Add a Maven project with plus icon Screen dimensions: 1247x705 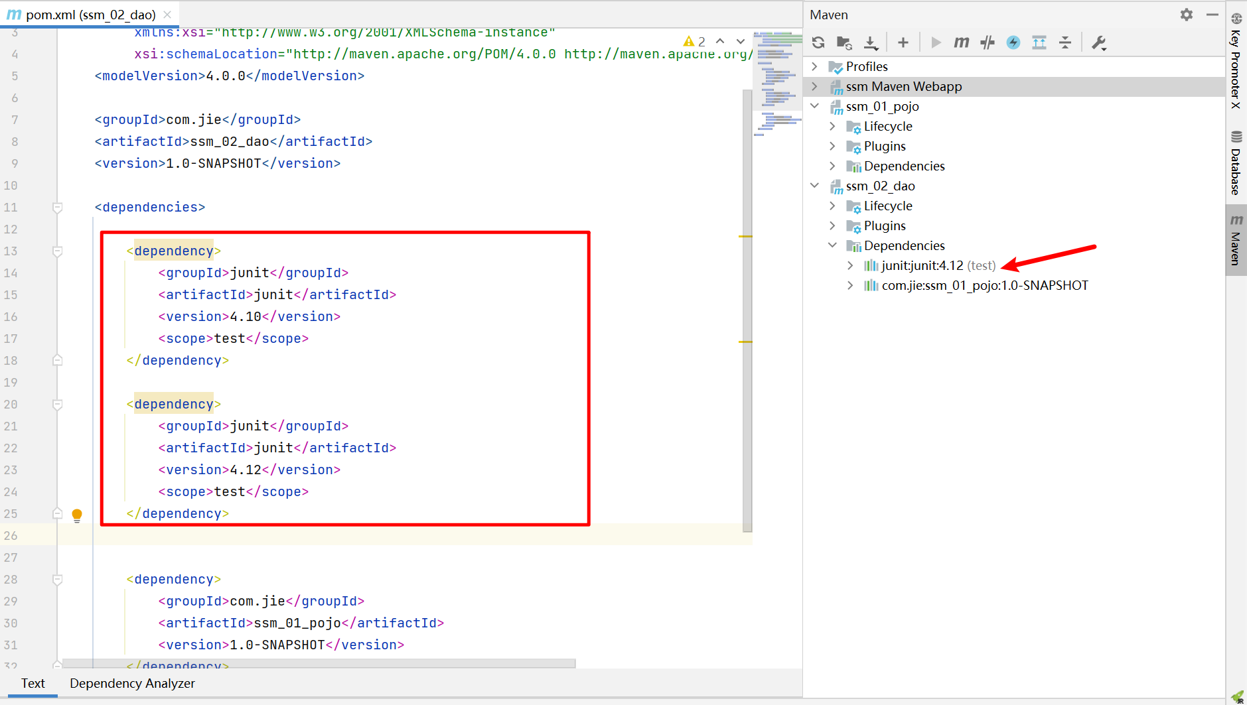coord(903,42)
